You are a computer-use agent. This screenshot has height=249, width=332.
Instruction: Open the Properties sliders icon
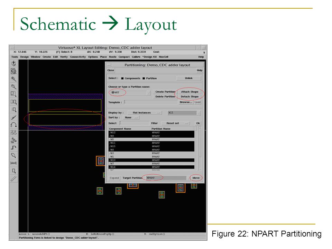(x=13, y=132)
